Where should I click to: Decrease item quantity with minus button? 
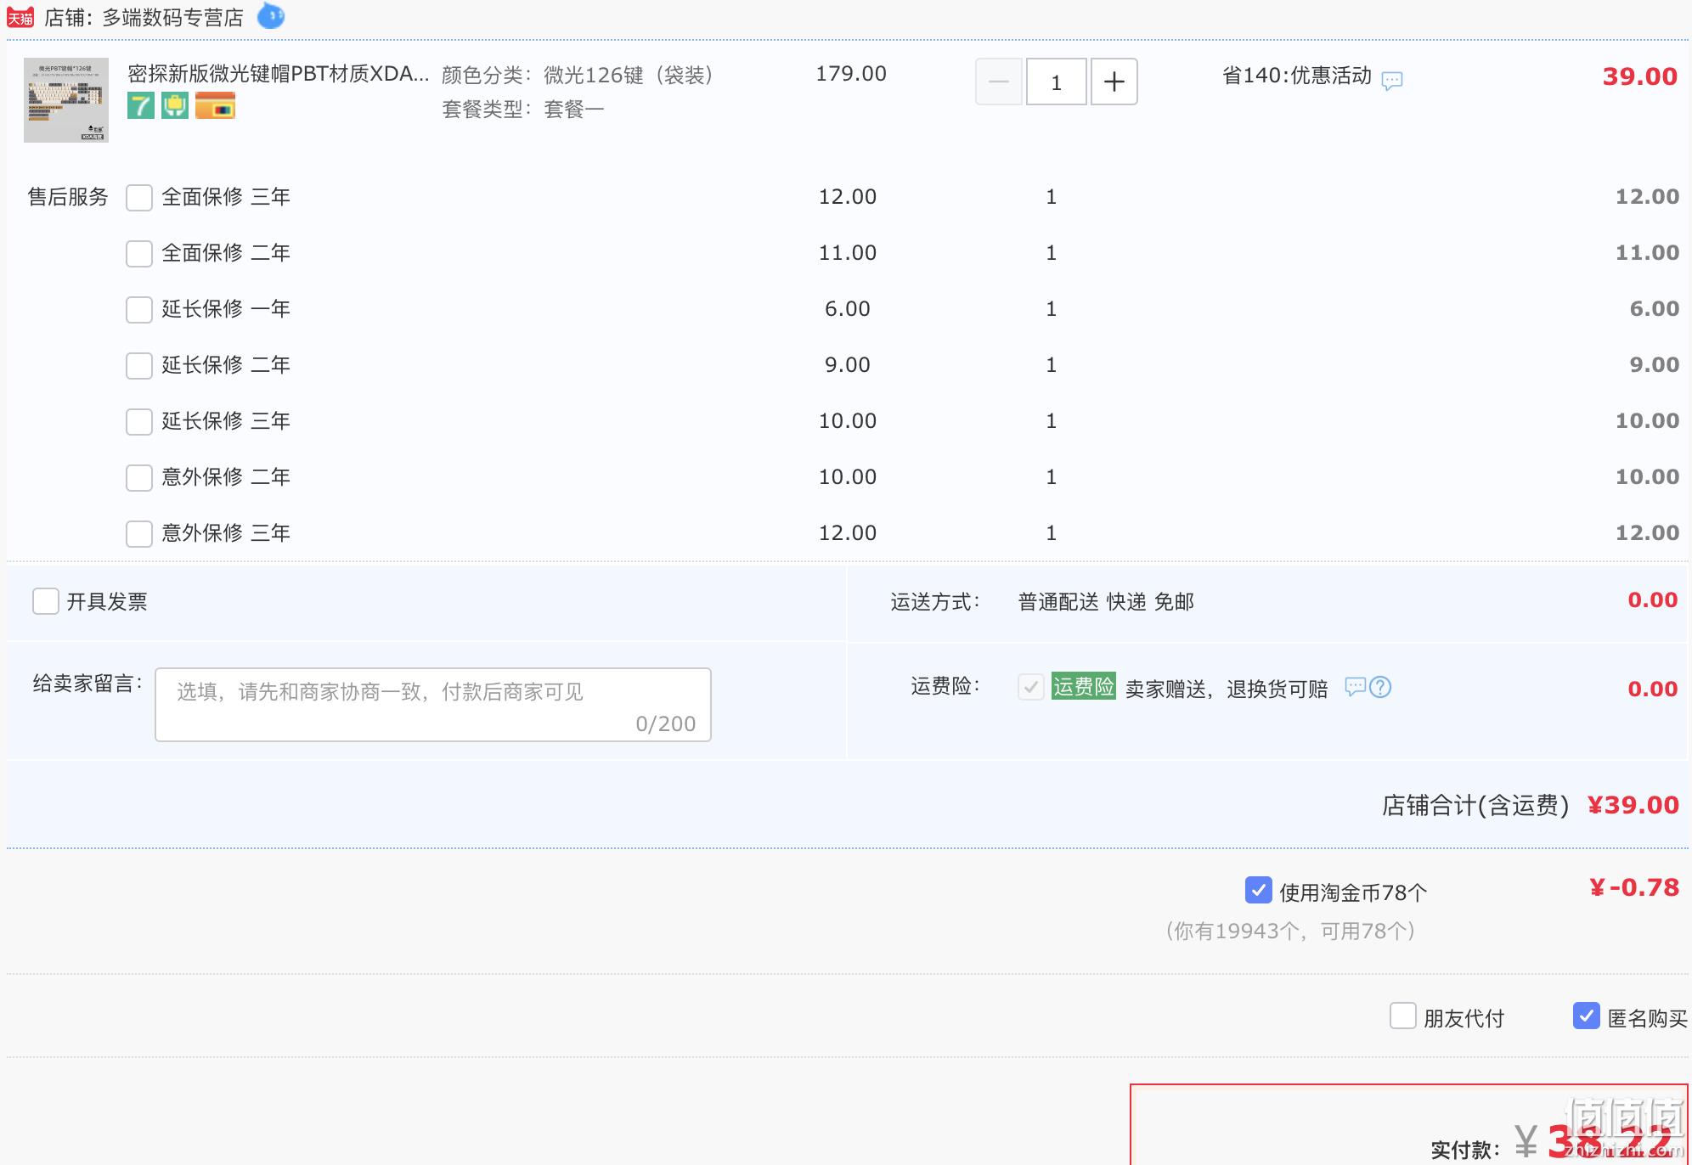tap(999, 82)
